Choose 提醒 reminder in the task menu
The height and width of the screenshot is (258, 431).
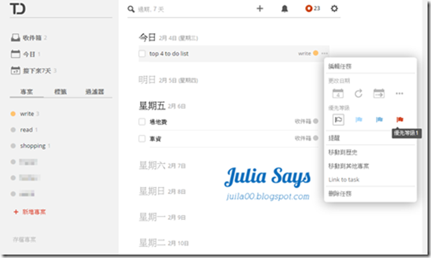click(x=334, y=138)
